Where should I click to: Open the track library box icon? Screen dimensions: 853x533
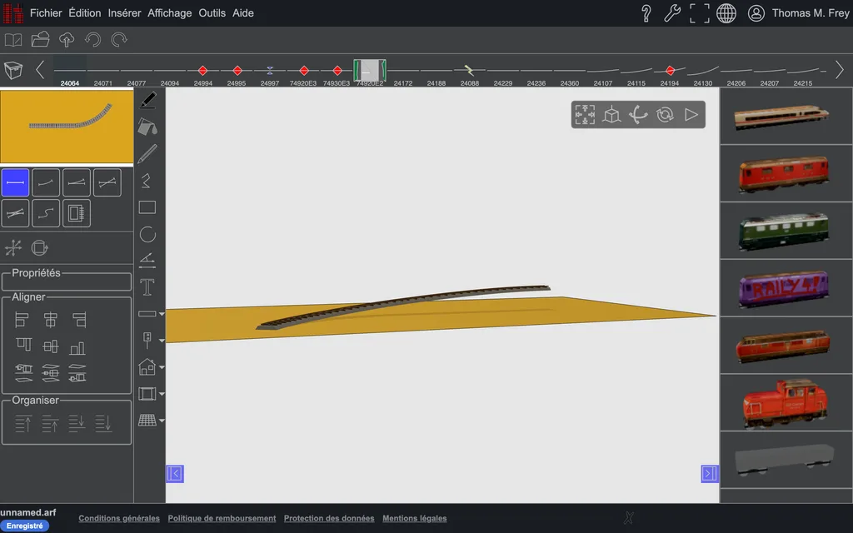point(13,70)
